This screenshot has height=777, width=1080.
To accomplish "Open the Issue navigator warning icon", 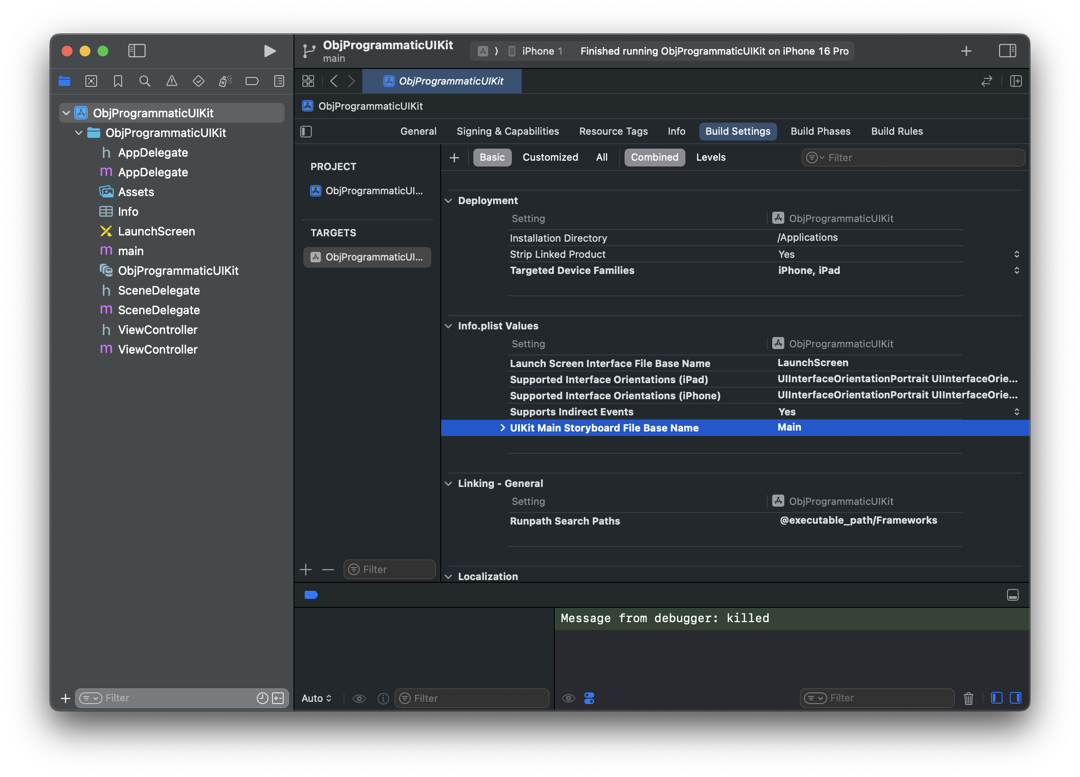I will [171, 81].
